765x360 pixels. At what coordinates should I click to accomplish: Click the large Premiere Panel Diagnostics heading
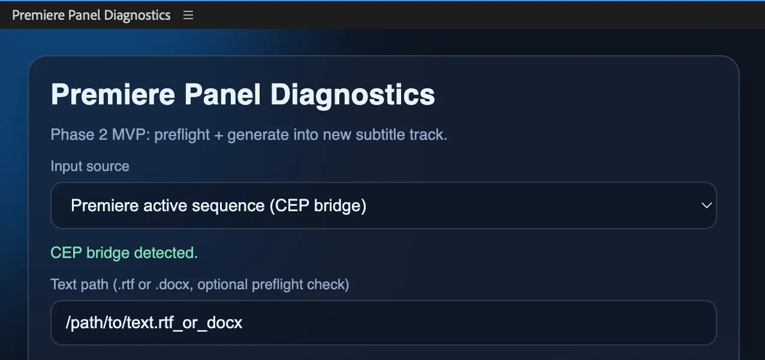pyautogui.click(x=243, y=95)
